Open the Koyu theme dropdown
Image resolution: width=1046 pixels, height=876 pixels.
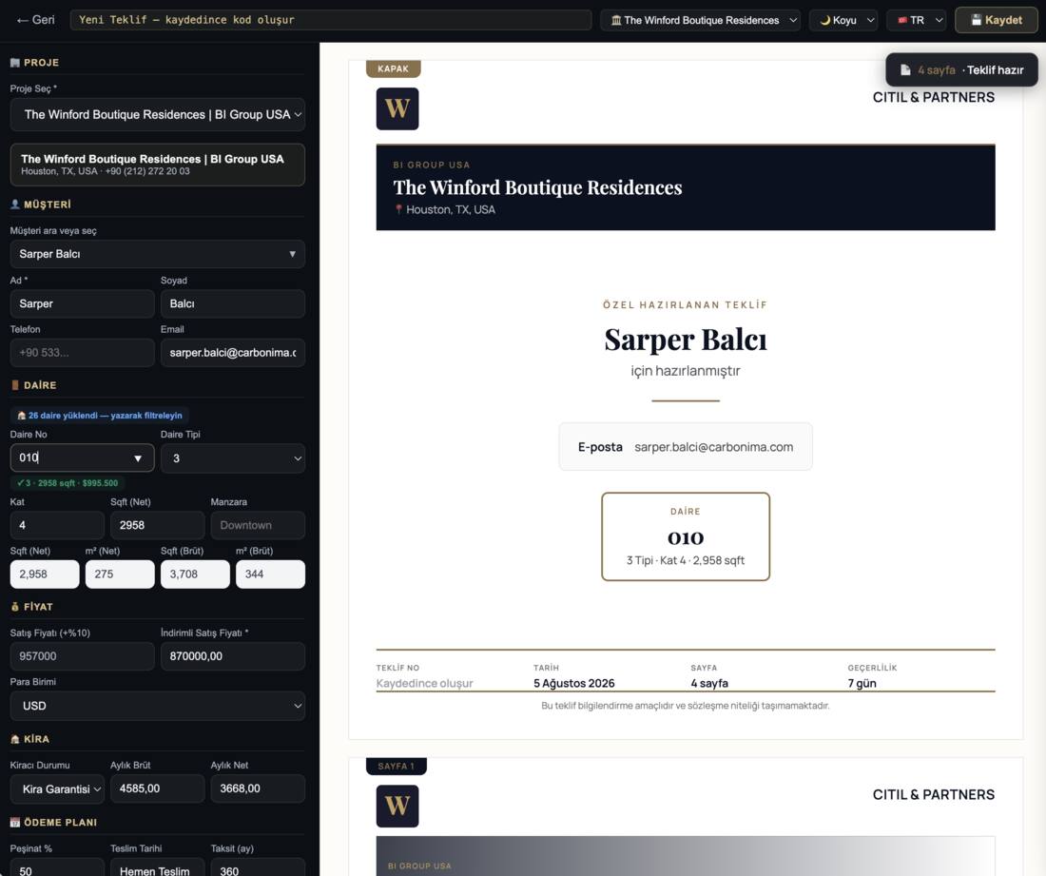843,20
